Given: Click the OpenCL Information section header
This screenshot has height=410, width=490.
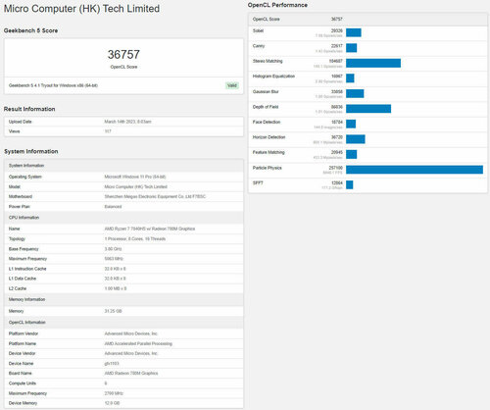Looking at the screenshot, I should point(27,323).
